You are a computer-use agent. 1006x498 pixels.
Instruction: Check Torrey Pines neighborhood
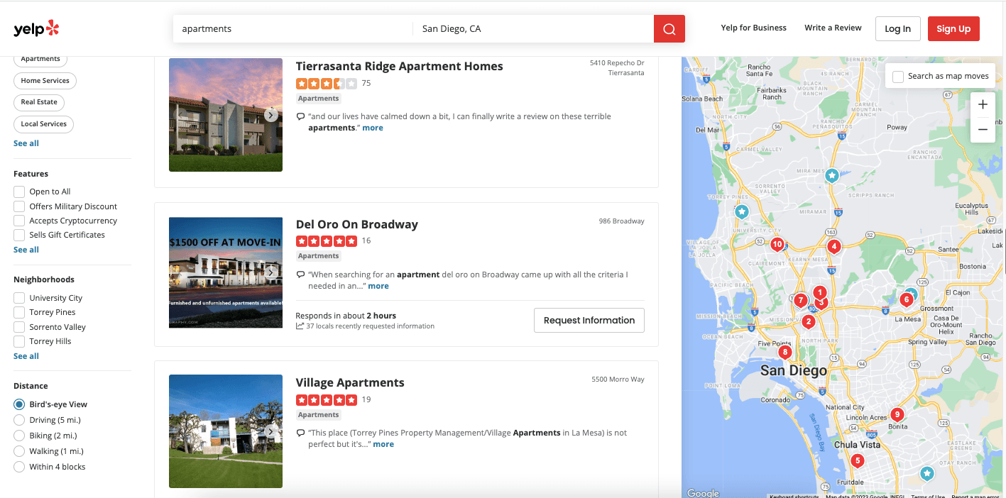tap(19, 312)
